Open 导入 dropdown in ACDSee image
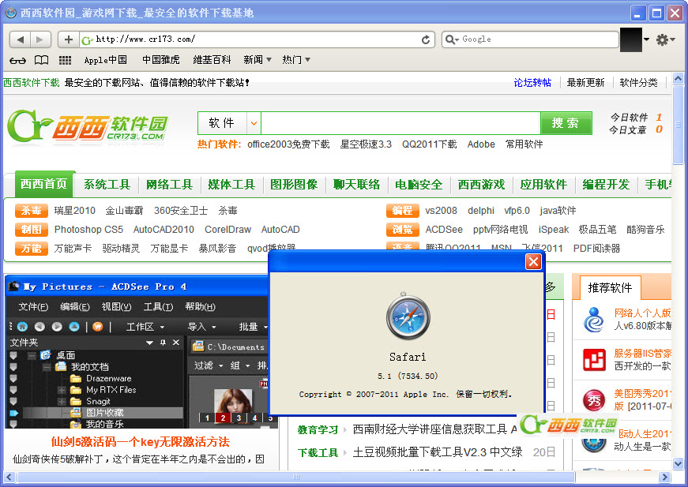The width and height of the screenshot is (688, 487). [x=201, y=327]
